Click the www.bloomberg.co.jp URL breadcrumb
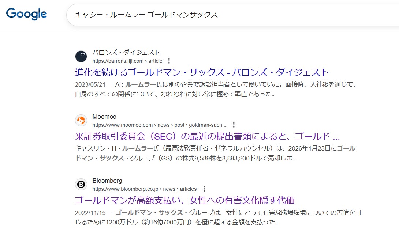Screen dimensions: 399x235 [144, 189]
